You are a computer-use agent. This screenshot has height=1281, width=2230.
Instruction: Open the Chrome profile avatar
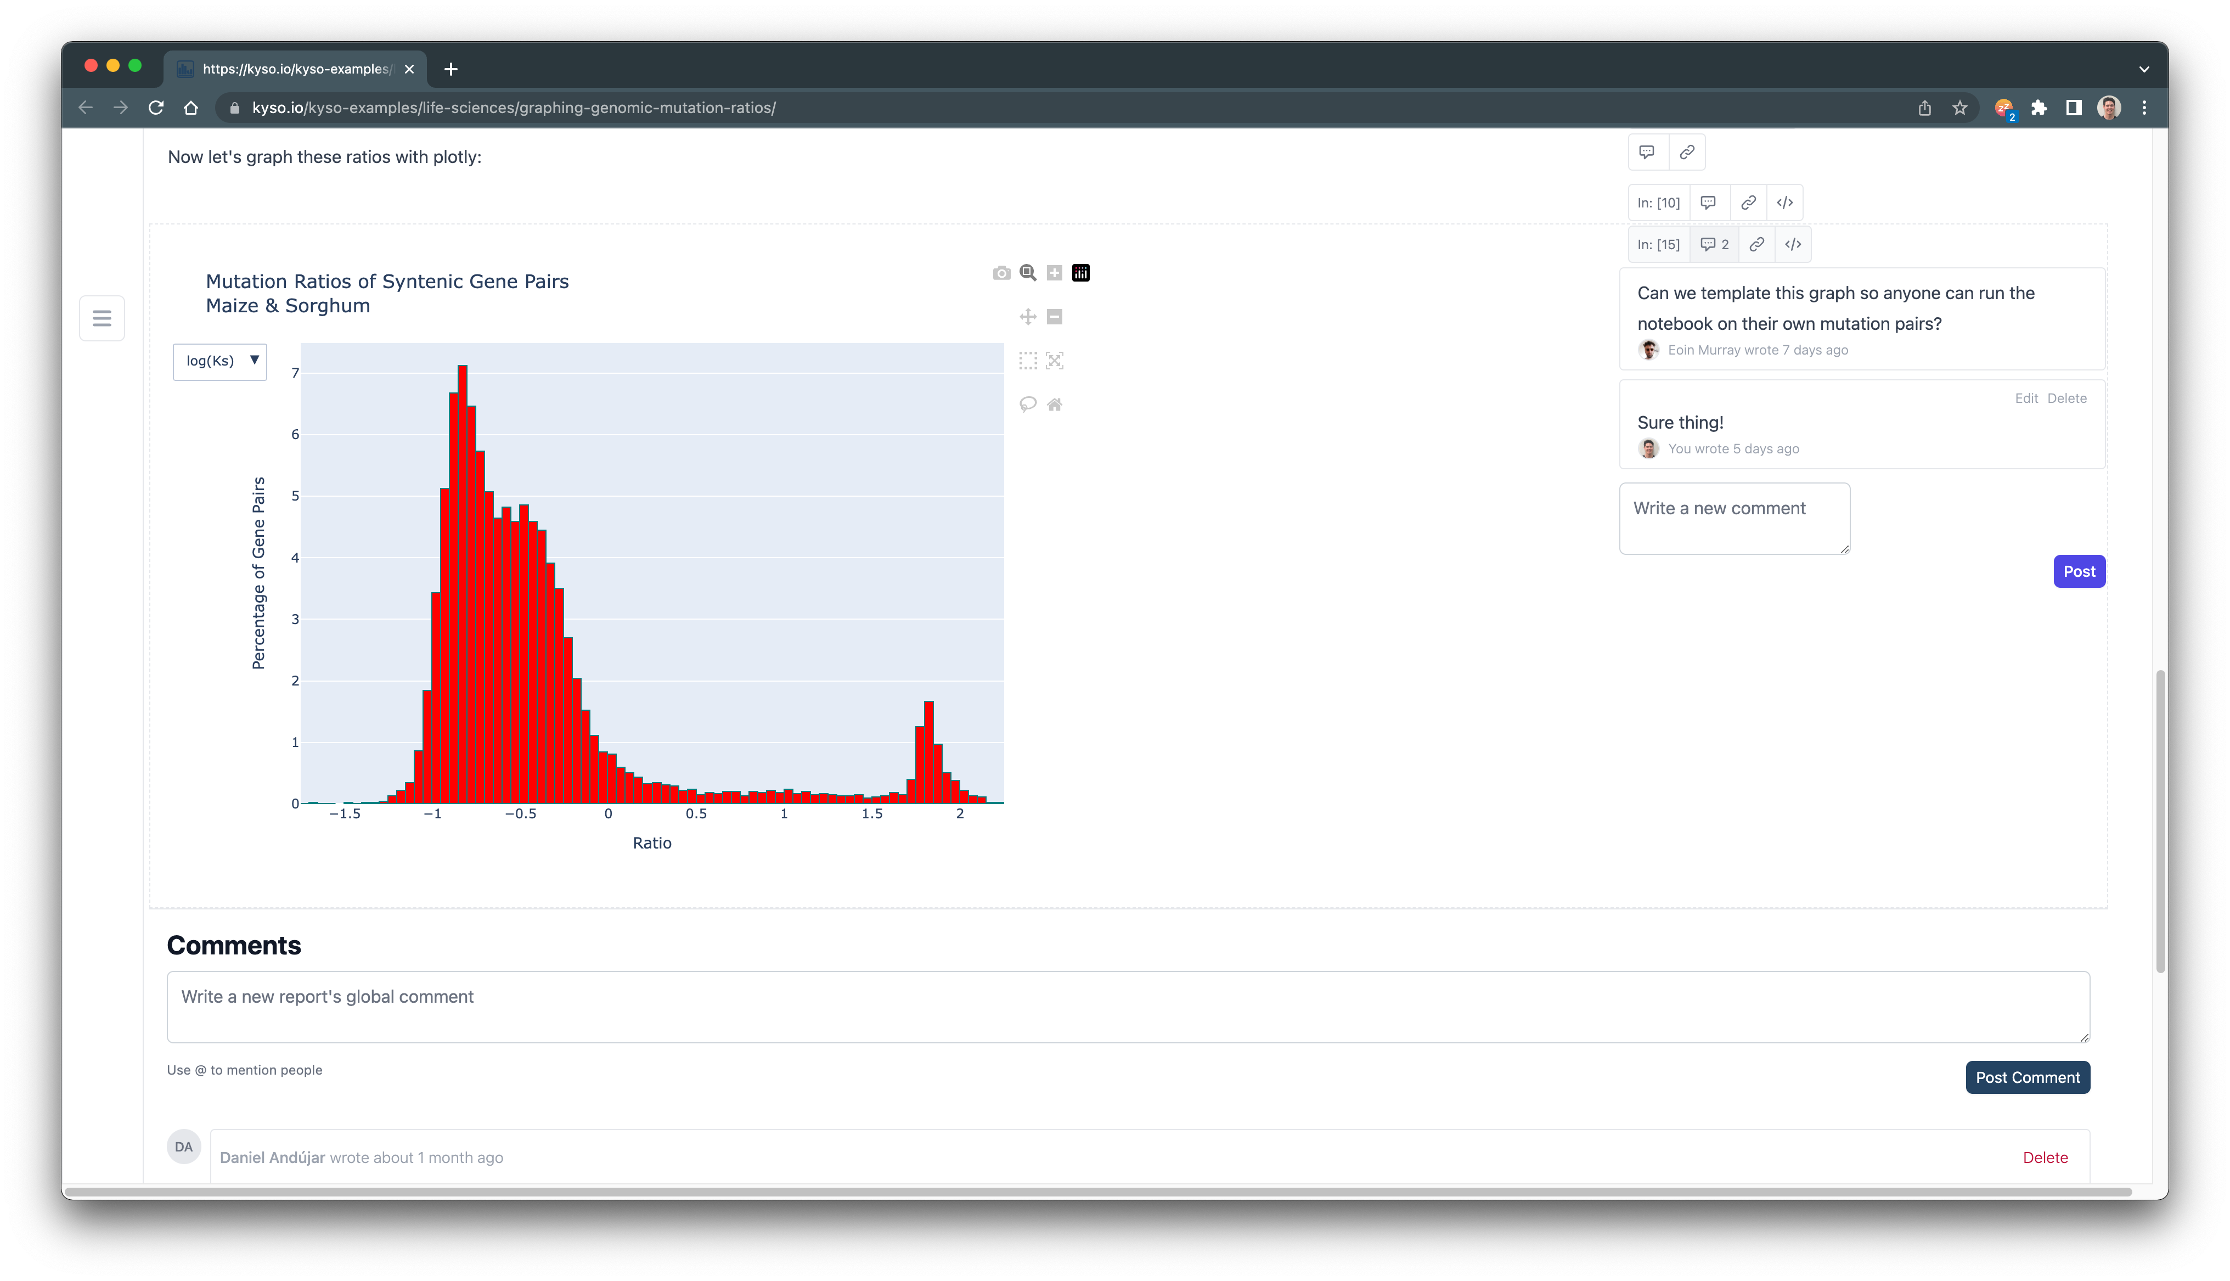(x=2109, y=108)
